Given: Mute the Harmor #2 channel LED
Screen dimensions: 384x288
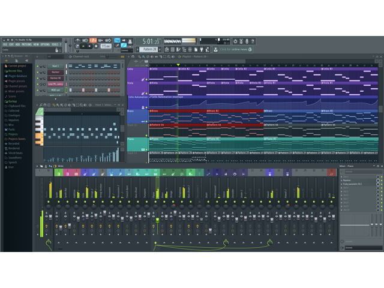Looking at the screenshot, I should tap(38, 78).
